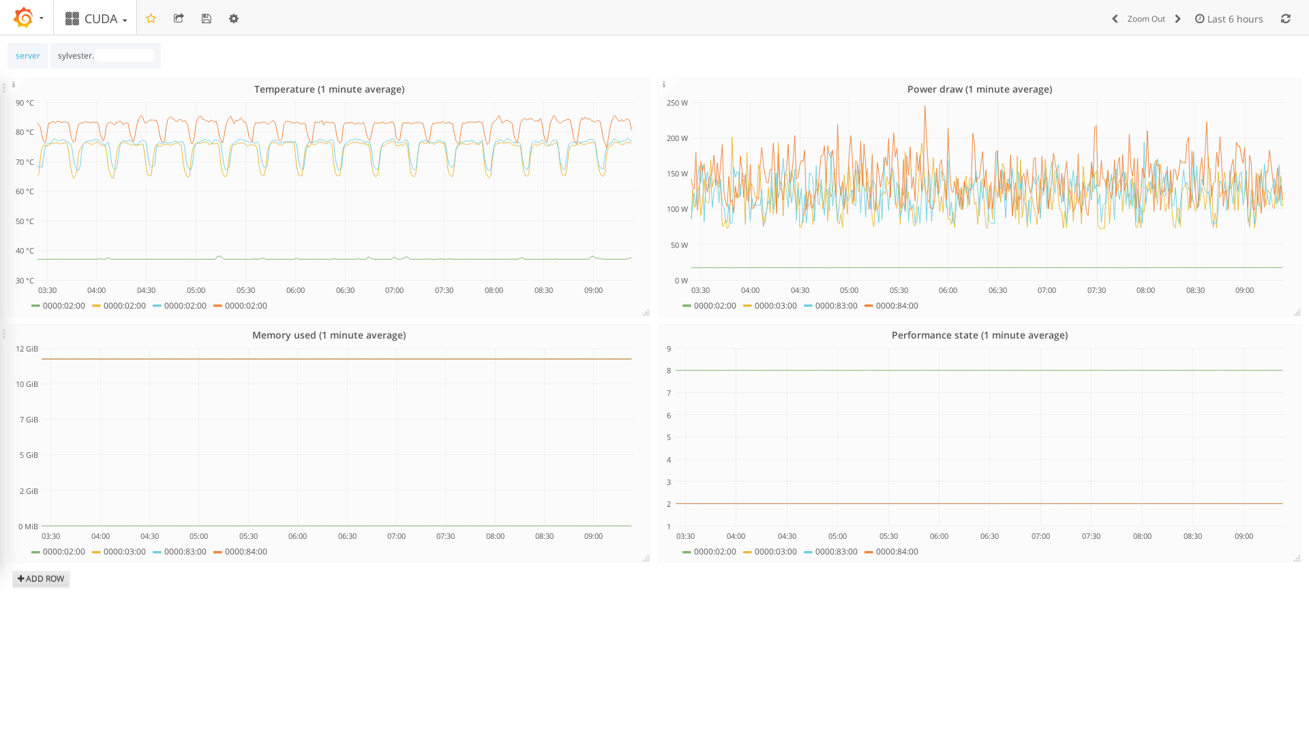The image size is (1309, 735).
Task: Click the 250 W axis label in Power draw
Action: 678,103
